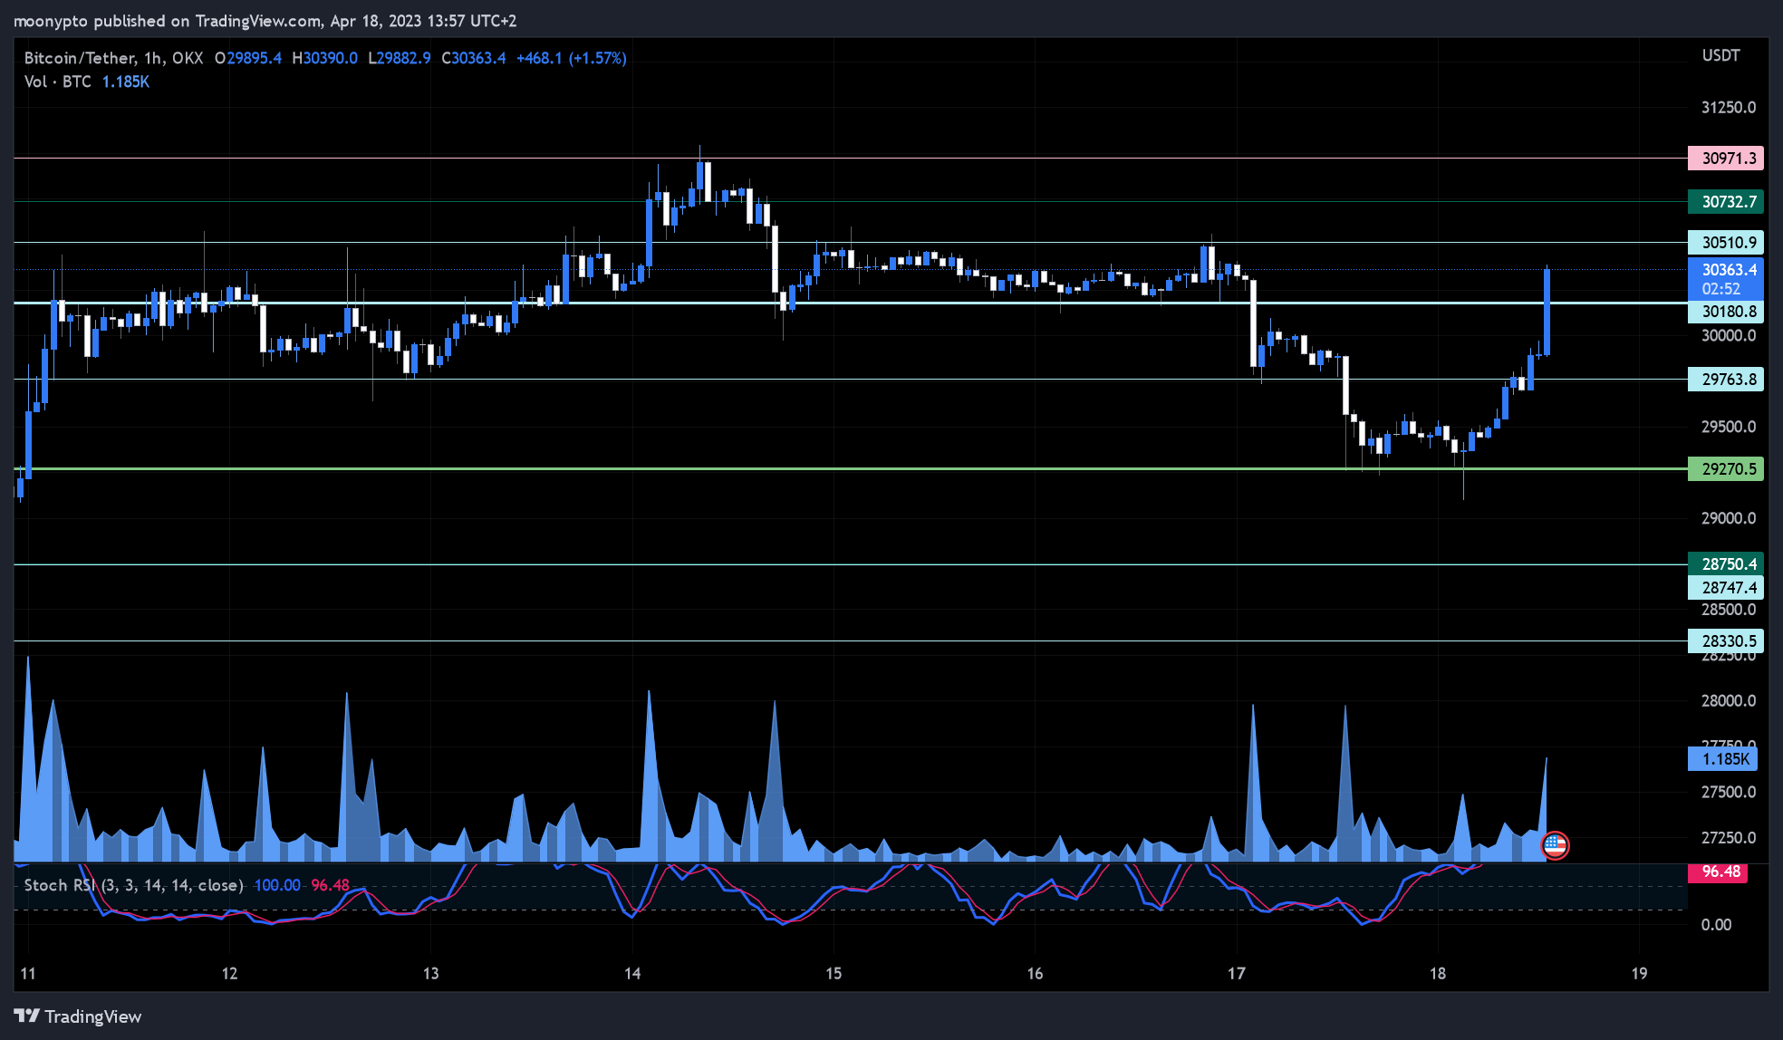Click the 30180.8 price level label

click(x=1726, y=312)
